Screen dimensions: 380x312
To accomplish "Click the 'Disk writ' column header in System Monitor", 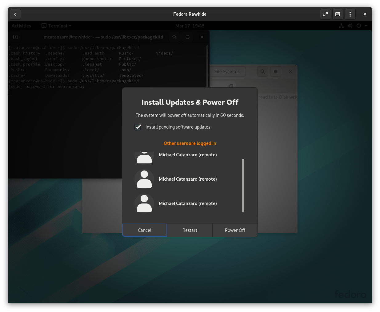I will pos(288,97).
